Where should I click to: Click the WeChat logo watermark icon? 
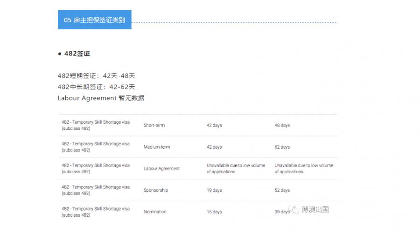[x=294, y=209]
